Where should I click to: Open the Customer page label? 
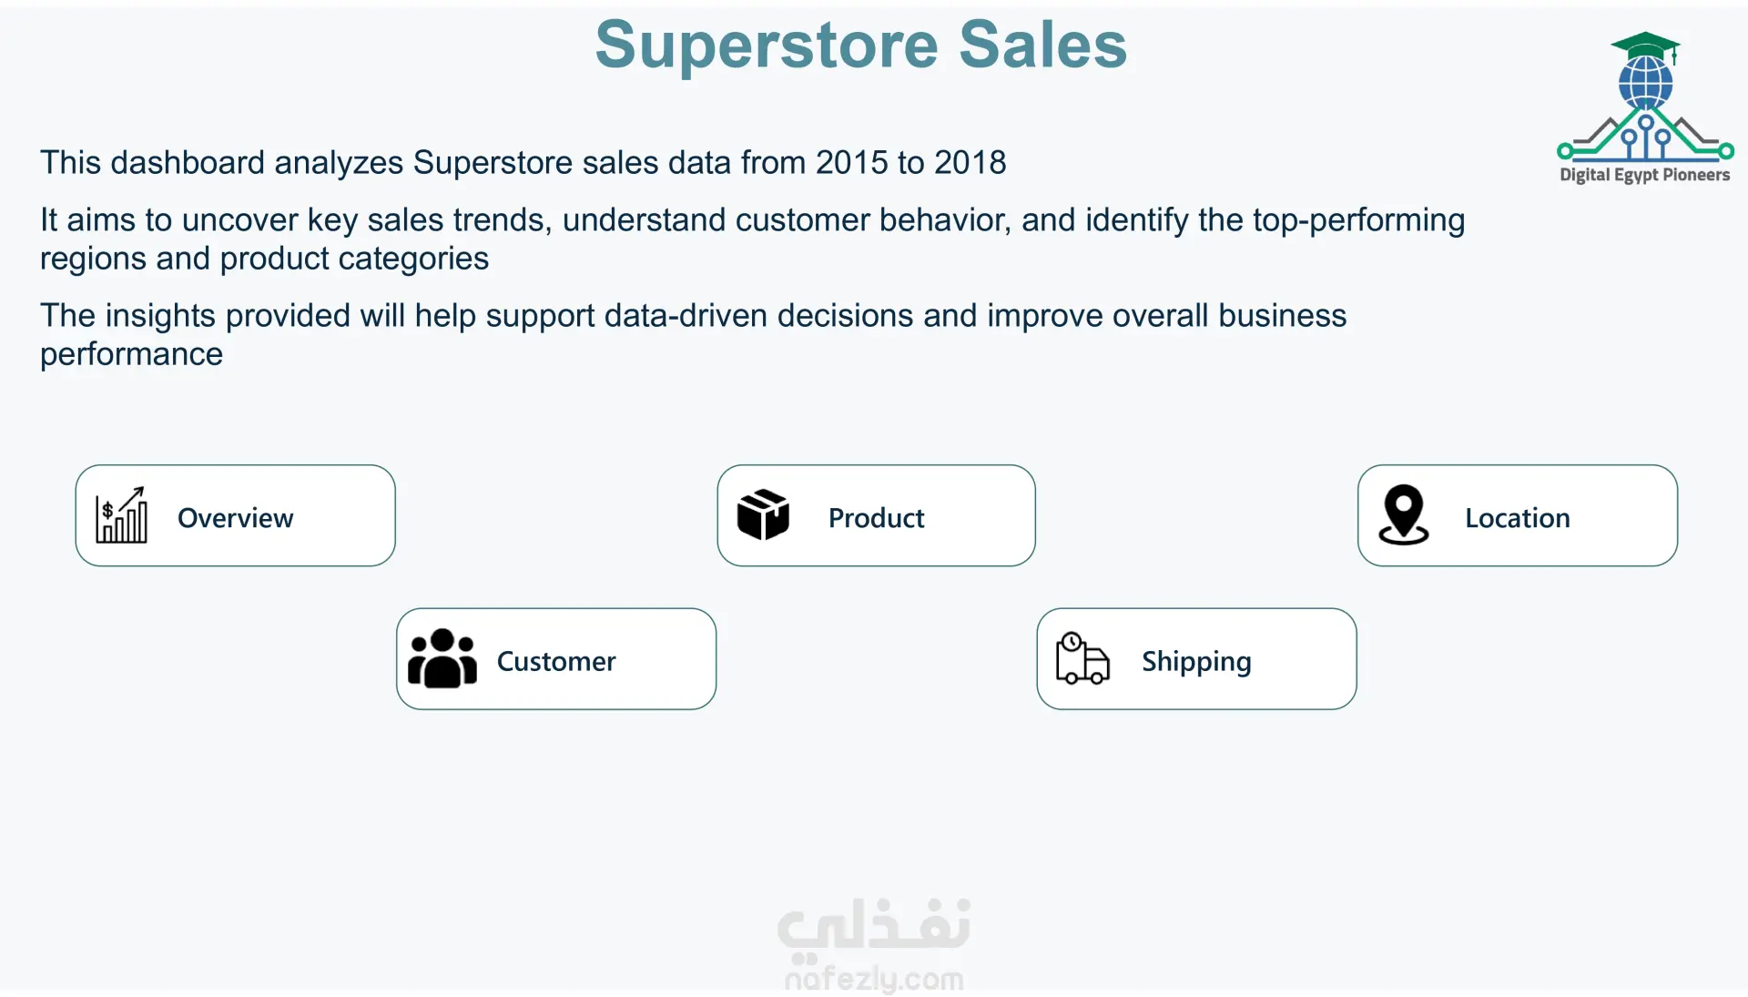pos(555,661)
